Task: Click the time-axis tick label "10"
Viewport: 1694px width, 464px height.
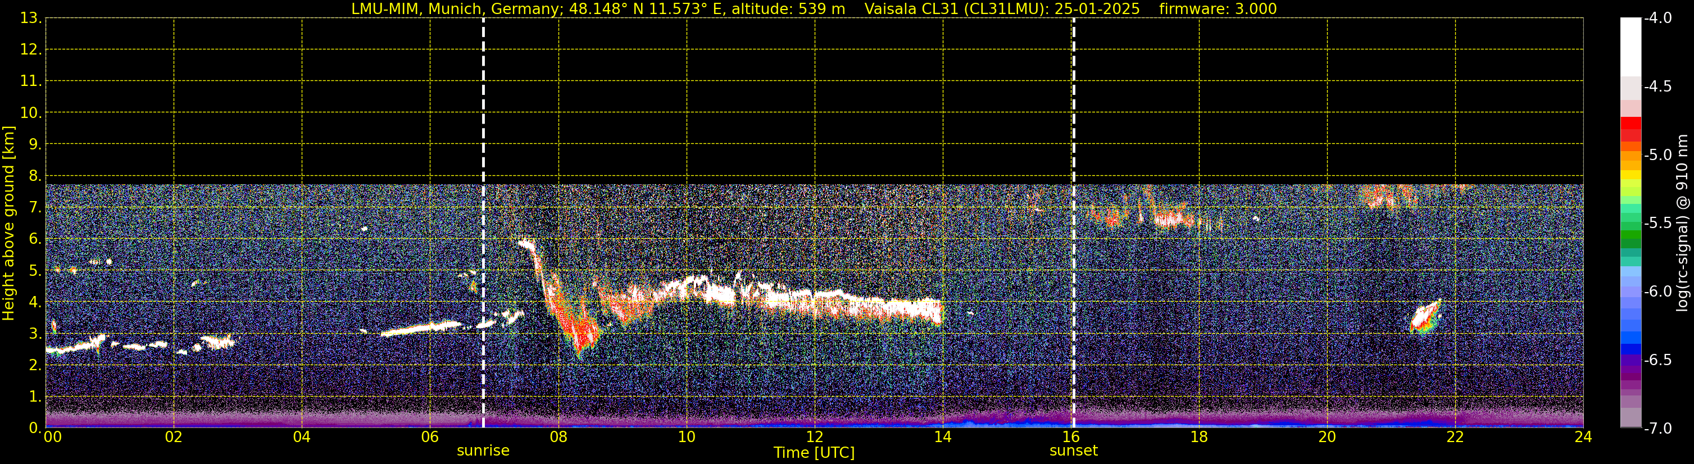Action: (687, 437)
